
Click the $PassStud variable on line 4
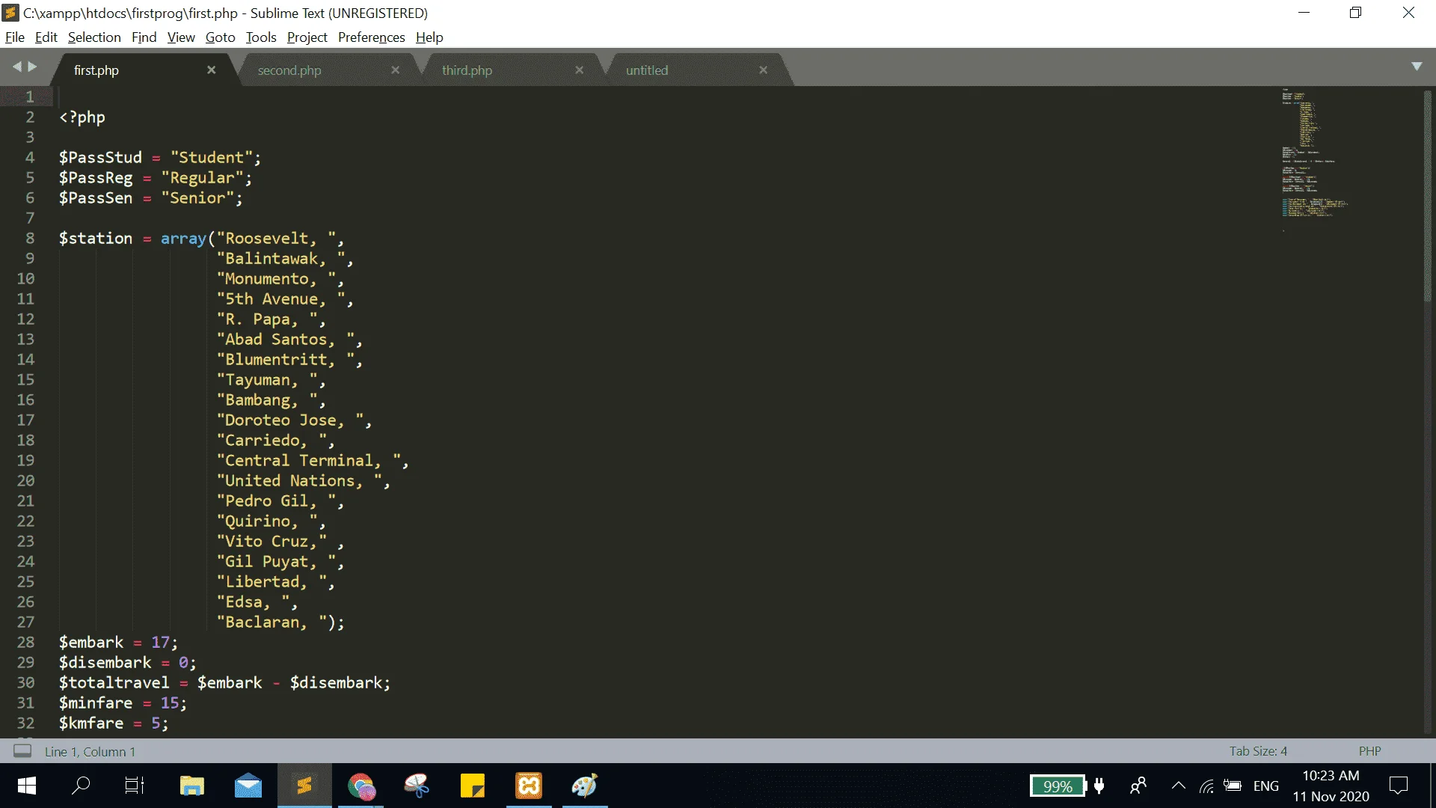click(x=100, y=157)
